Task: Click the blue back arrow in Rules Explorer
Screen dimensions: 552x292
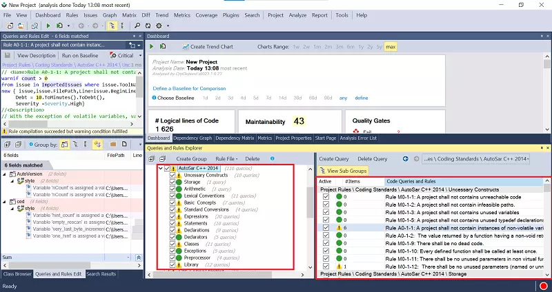Action: point(406,159)
